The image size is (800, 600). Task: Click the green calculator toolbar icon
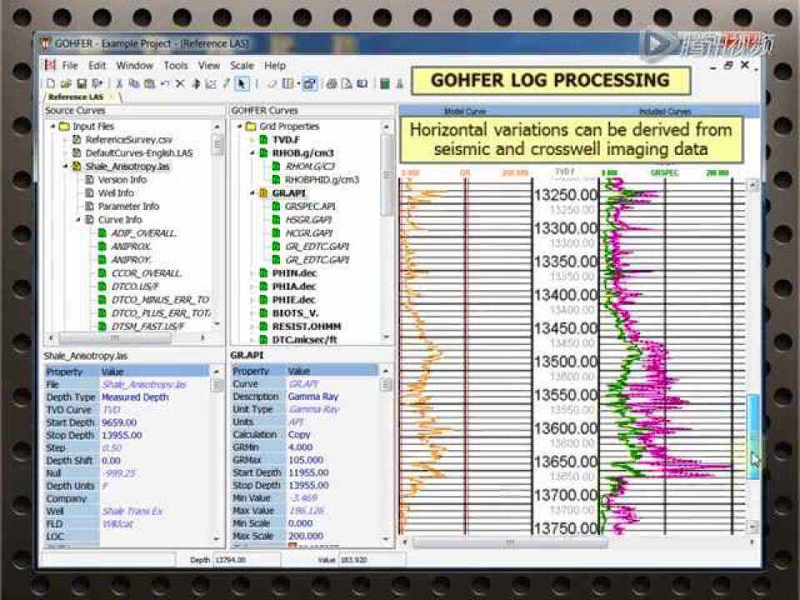click(x=384, y=83)
